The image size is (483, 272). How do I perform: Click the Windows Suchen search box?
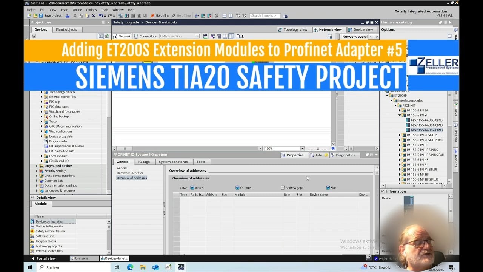coord(74,267)
